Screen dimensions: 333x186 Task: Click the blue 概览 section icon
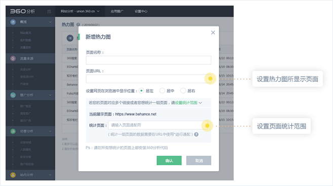13,22
